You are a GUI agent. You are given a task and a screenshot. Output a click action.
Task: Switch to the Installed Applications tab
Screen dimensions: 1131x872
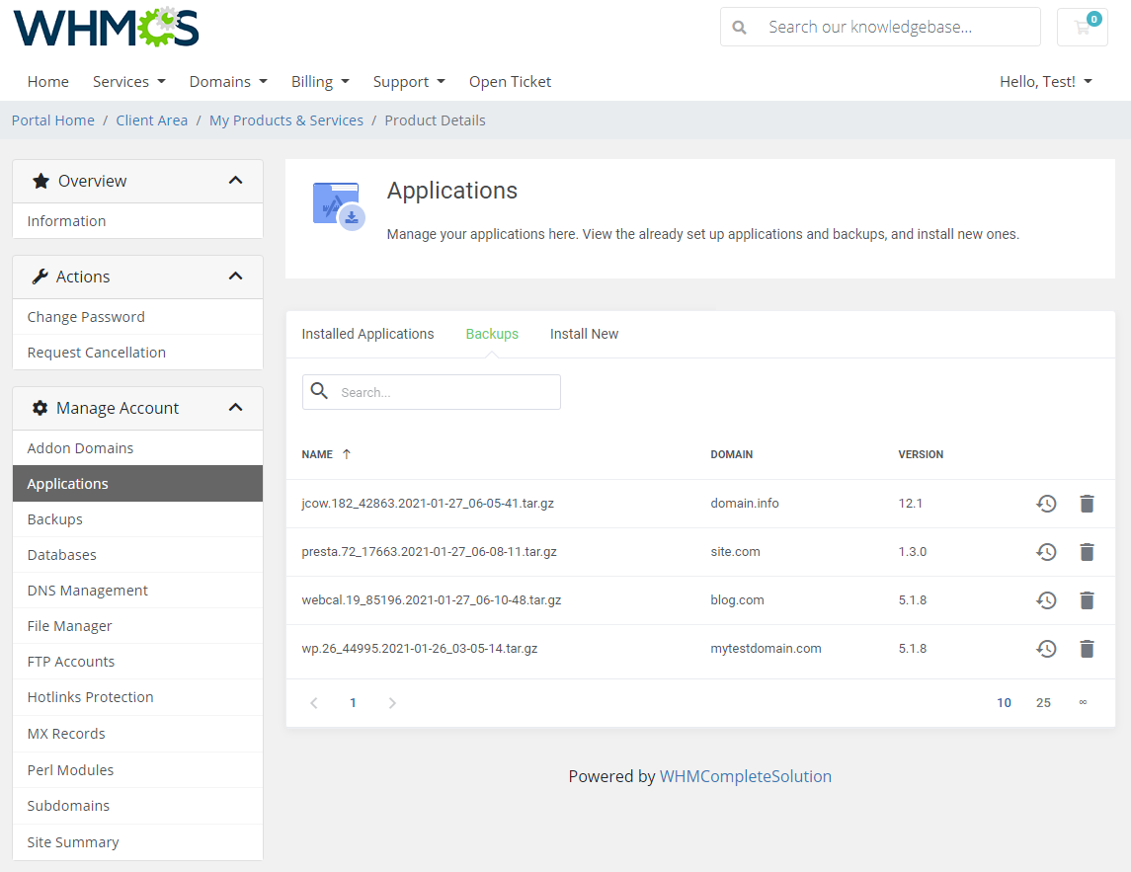click(x=367, y=334)
